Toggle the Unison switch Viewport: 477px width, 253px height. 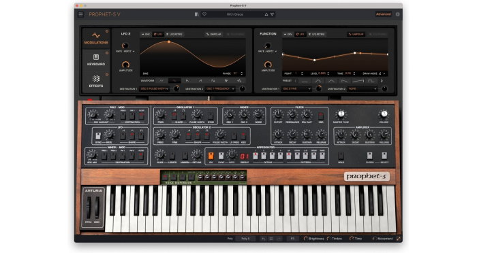click(185, 156)
